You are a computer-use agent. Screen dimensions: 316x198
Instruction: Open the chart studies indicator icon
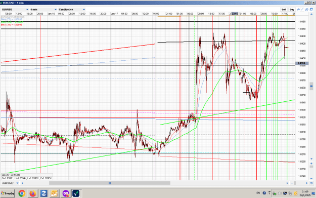pyautogui.click(x=298, y=10)
